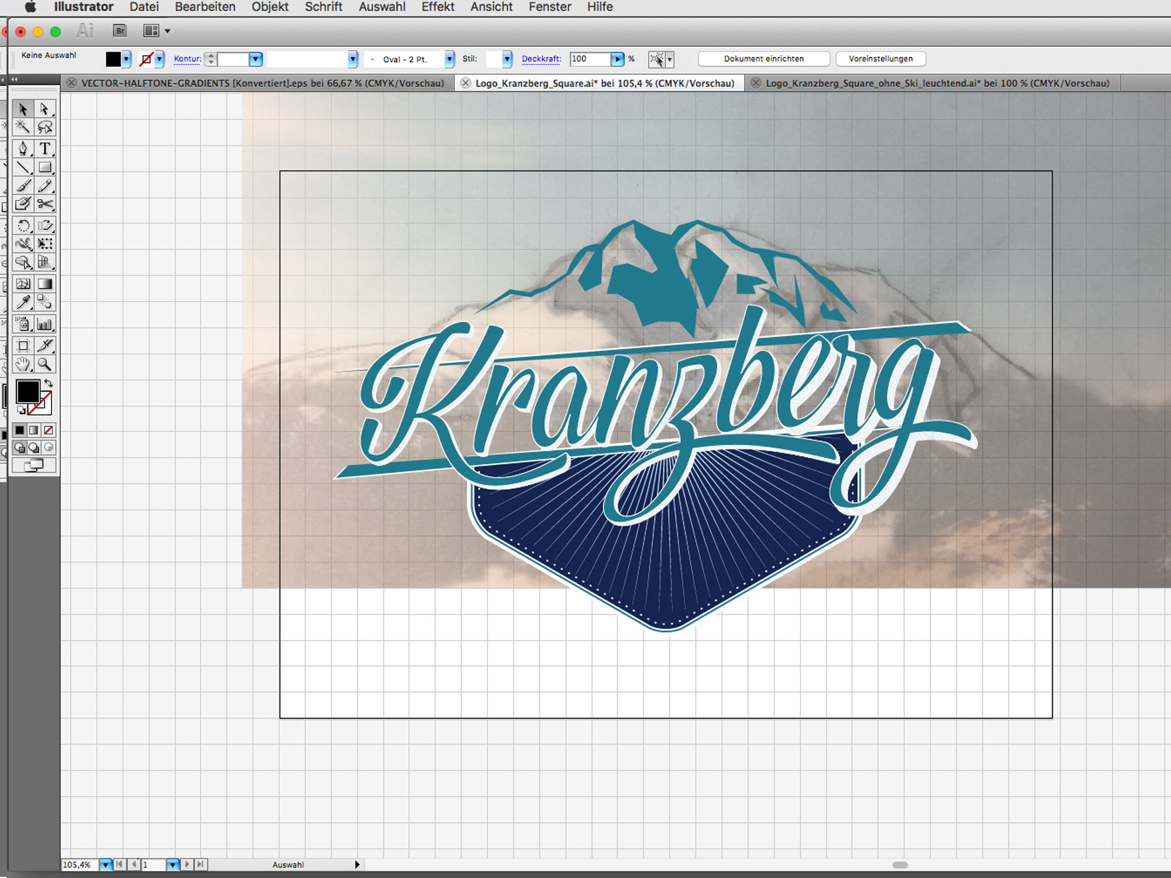Screen dimensions: 1171x878
Task: Open Deckkraft transparency panel link
Action: (x=541, y=59)
